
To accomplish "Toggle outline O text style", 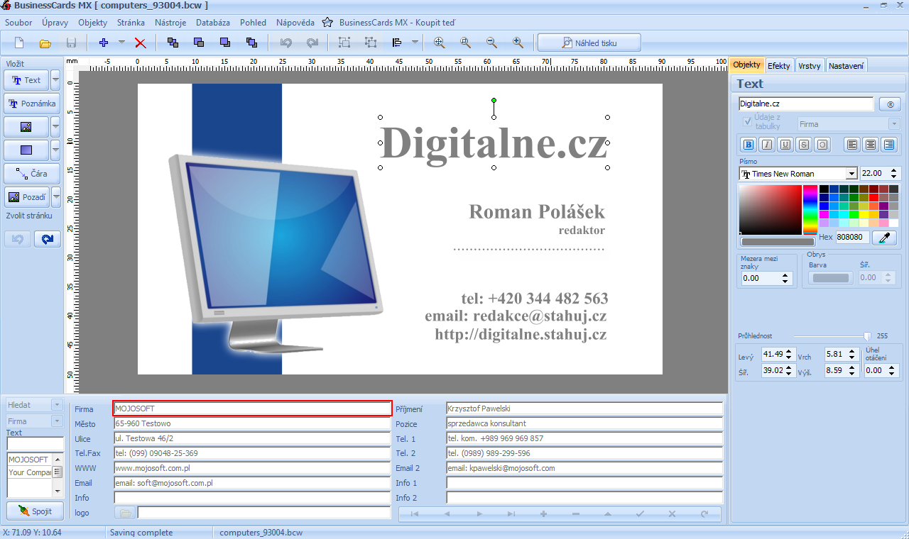I will [822, 145].
